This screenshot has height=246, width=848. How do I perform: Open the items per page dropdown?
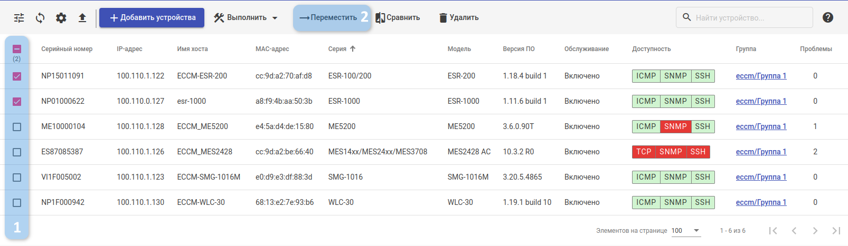(x=686, y=231)
